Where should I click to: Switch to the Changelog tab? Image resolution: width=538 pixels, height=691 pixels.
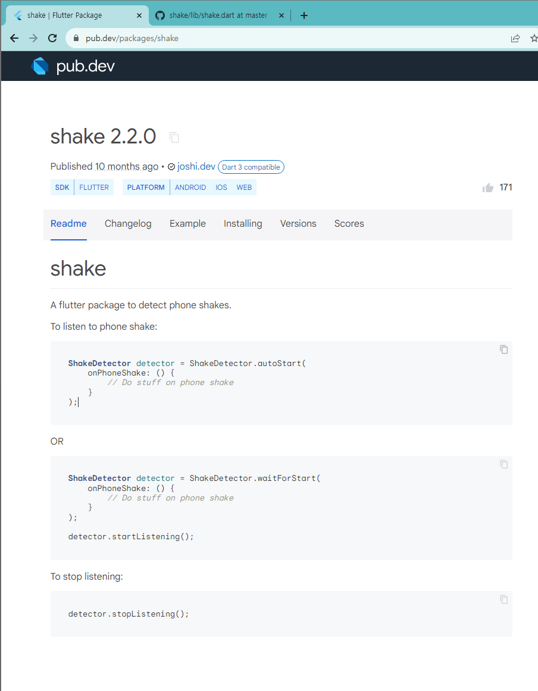(x=128, y=224)
